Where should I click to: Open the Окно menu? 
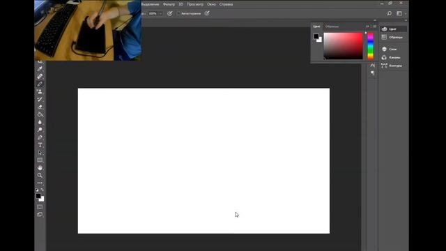coord(211,4)
